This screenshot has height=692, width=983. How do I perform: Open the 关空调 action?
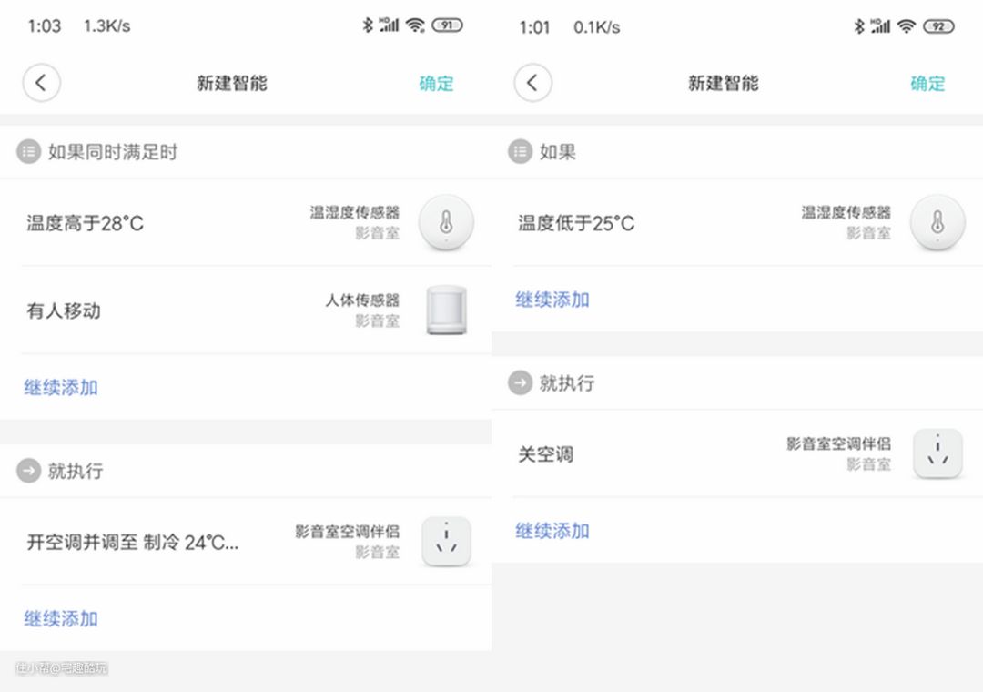point(546,454)
